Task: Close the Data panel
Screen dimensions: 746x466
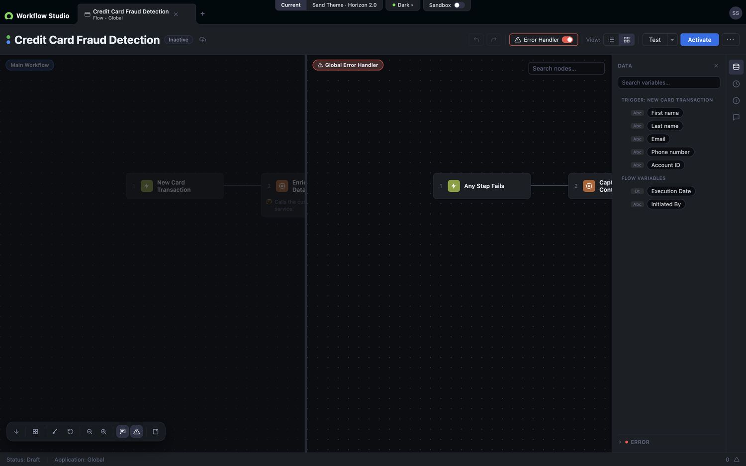Action: 716,66
